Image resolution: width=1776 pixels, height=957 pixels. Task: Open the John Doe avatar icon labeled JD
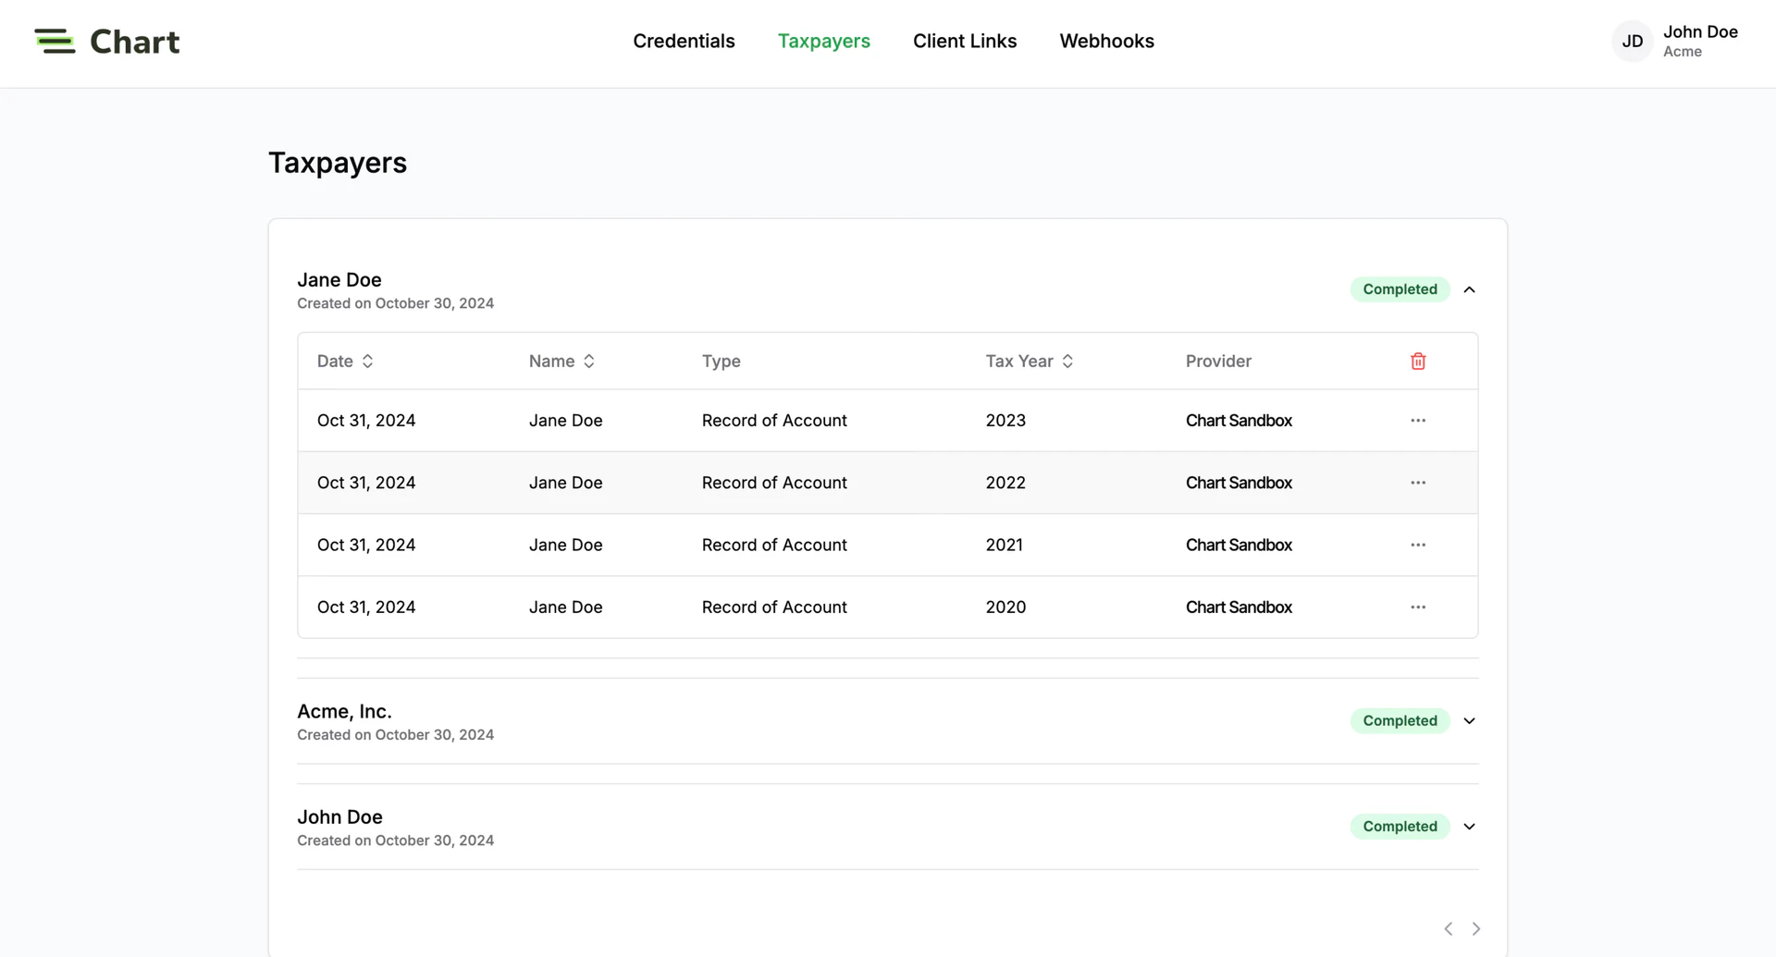1632,41
